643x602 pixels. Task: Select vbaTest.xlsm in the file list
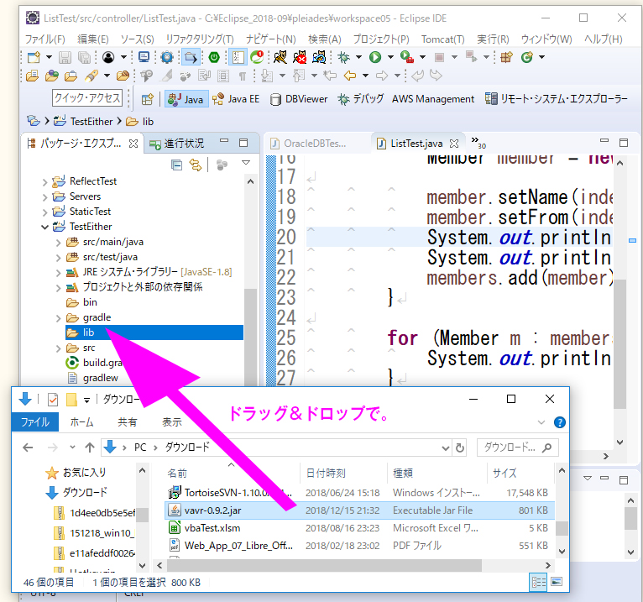[359, 528]
